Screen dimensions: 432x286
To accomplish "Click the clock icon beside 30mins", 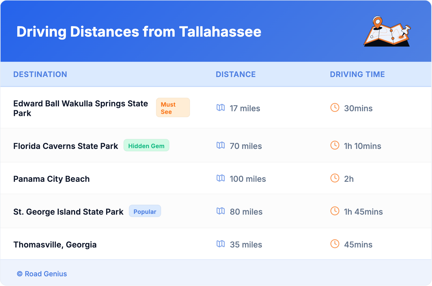I will tap(335, 108).
